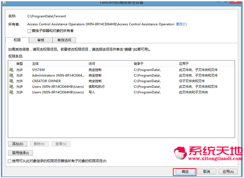This screenshot has width=244, height=178.
Task: Click the 继承于 column header
Action: 154,64
